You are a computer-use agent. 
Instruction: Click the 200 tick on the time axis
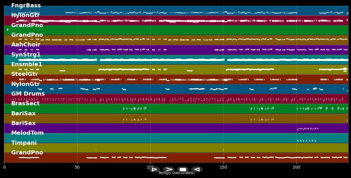pos(296,167)
